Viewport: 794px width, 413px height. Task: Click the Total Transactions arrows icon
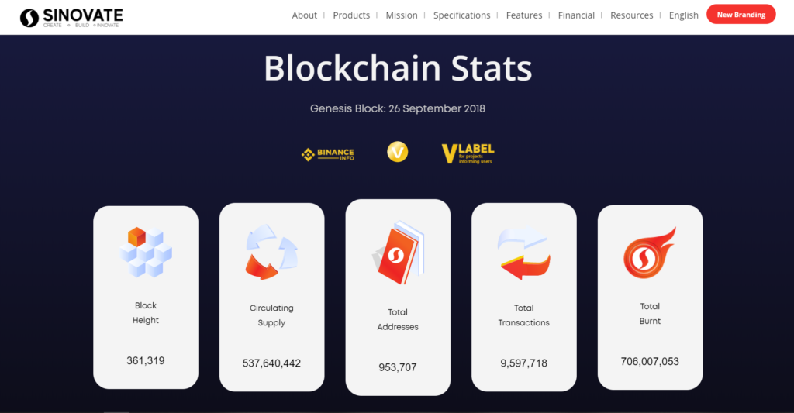[524, 253]
